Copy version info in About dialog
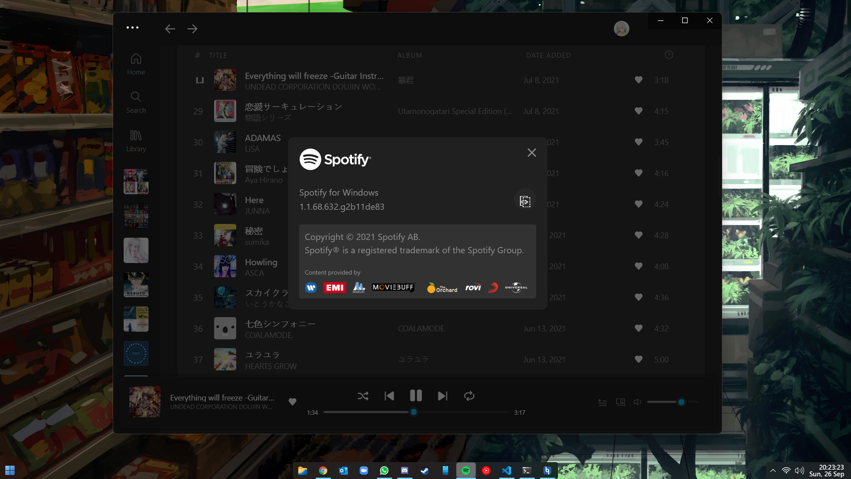851x479 pixels. click(x=525, y=201)
